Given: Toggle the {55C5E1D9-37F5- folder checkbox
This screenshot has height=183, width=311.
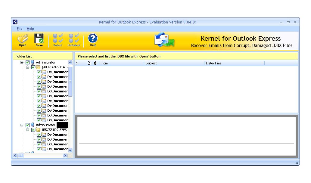Looking at the screenshot, I should pos(33,130).
